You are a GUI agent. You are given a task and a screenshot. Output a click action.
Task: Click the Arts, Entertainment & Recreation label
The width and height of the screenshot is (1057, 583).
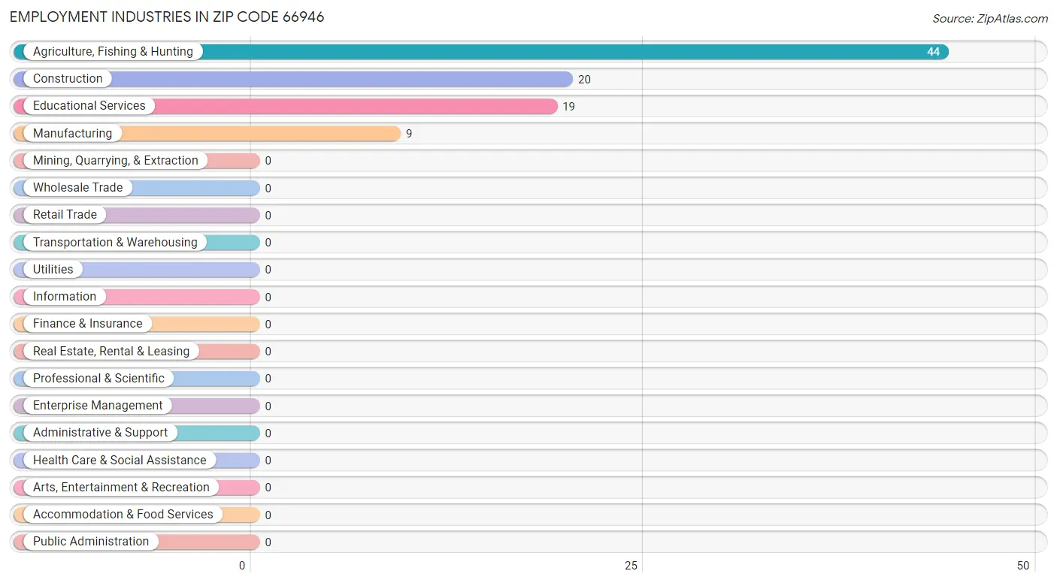[121, 487]
